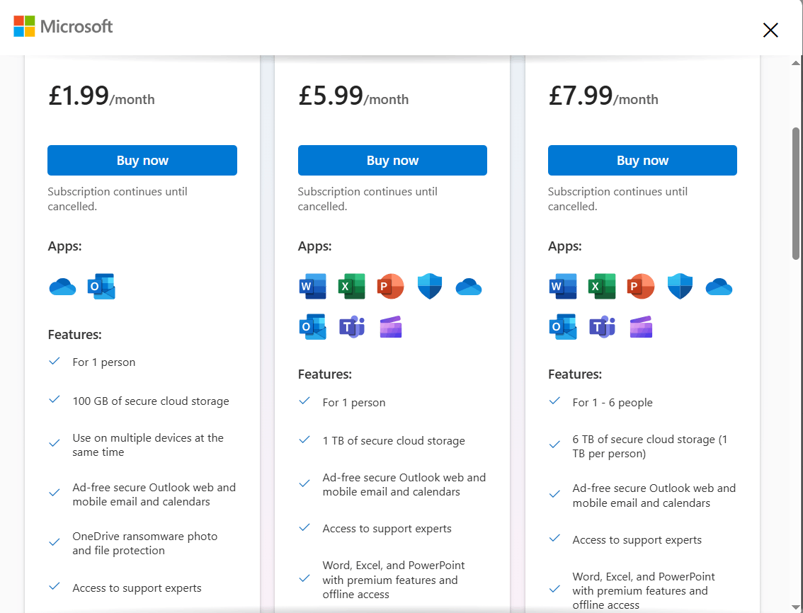Click the Word icon in the £7.99 plan

pyautogui.click(x=563, y=287)
